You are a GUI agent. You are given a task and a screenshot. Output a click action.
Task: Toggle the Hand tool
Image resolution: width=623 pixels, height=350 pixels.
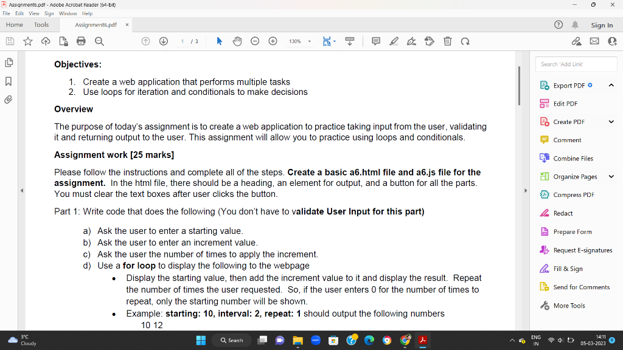[237, 41]
